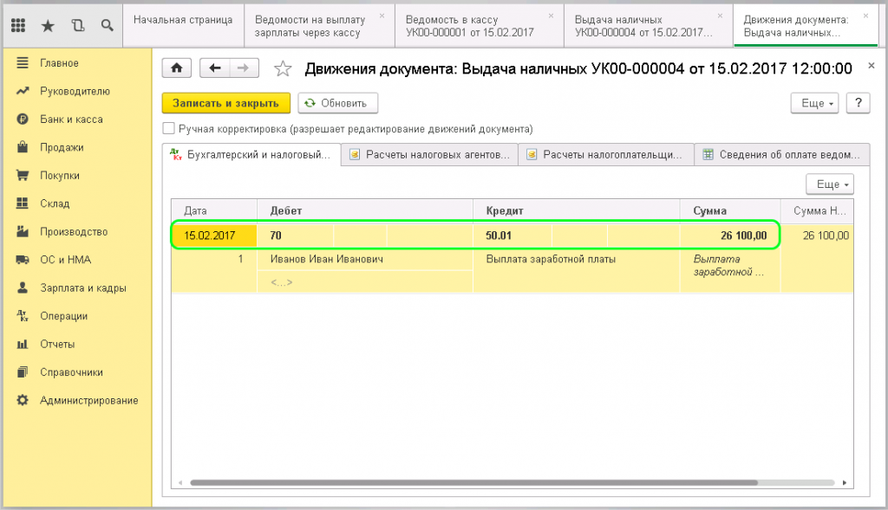Navigate back with the left arrow
This screenshot has width=888, height=510.
pyautogui.click(x=214, y=68)
